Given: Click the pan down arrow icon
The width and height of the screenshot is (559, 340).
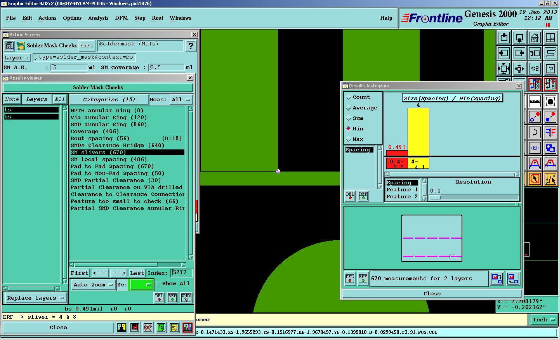Looking at the screenshot, I should 519,38.
